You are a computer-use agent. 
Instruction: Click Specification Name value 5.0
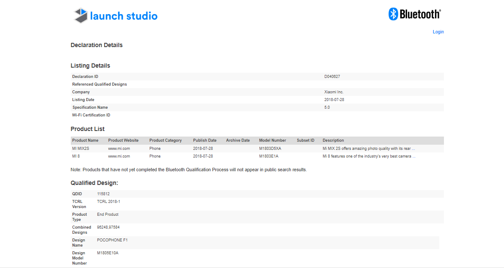pyautogui.click(x=327, y=107)
